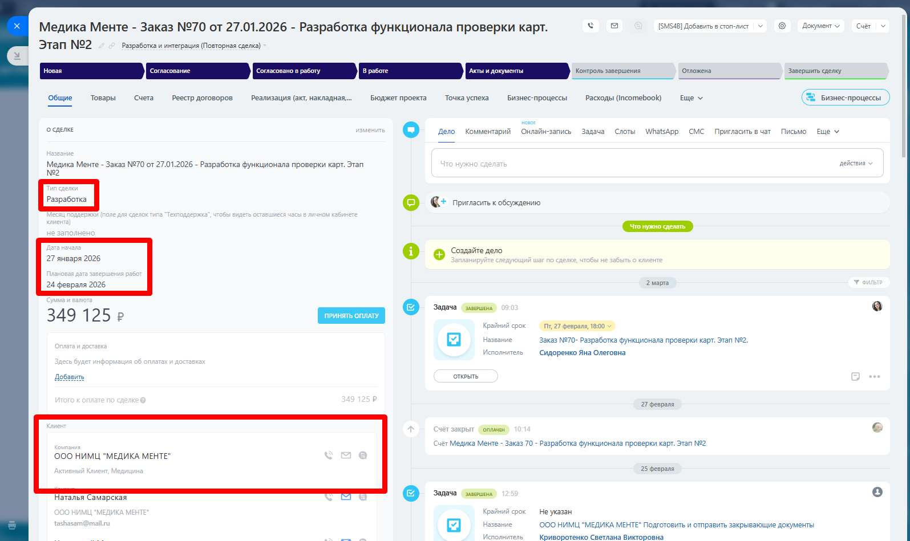
Task: Click the pencil icon to edit deal title
Action: click(x=102, y=46)
